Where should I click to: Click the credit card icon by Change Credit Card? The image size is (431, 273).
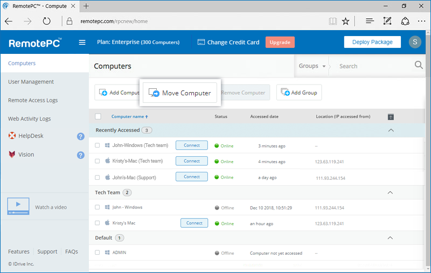pyautogui.click(x=201, y=42)
